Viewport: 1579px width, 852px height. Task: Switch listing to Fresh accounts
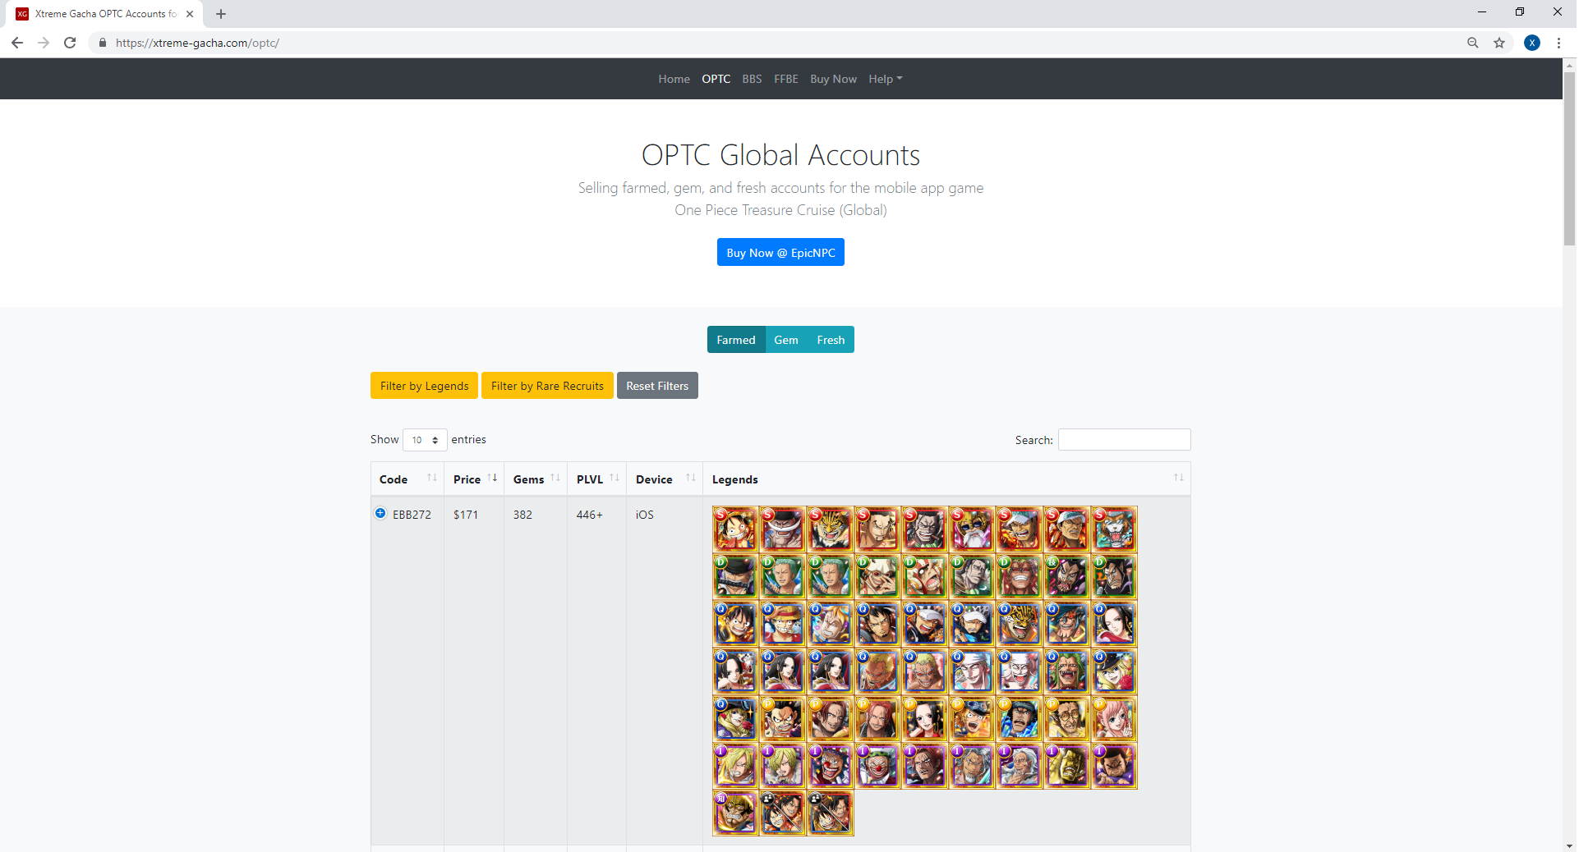831,340
